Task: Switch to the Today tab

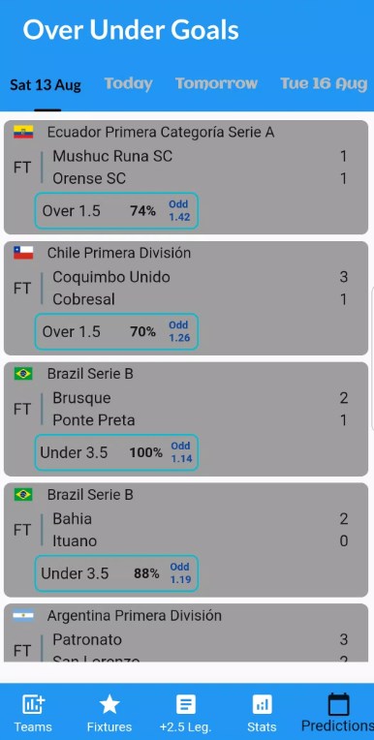Action: (128, 84)
